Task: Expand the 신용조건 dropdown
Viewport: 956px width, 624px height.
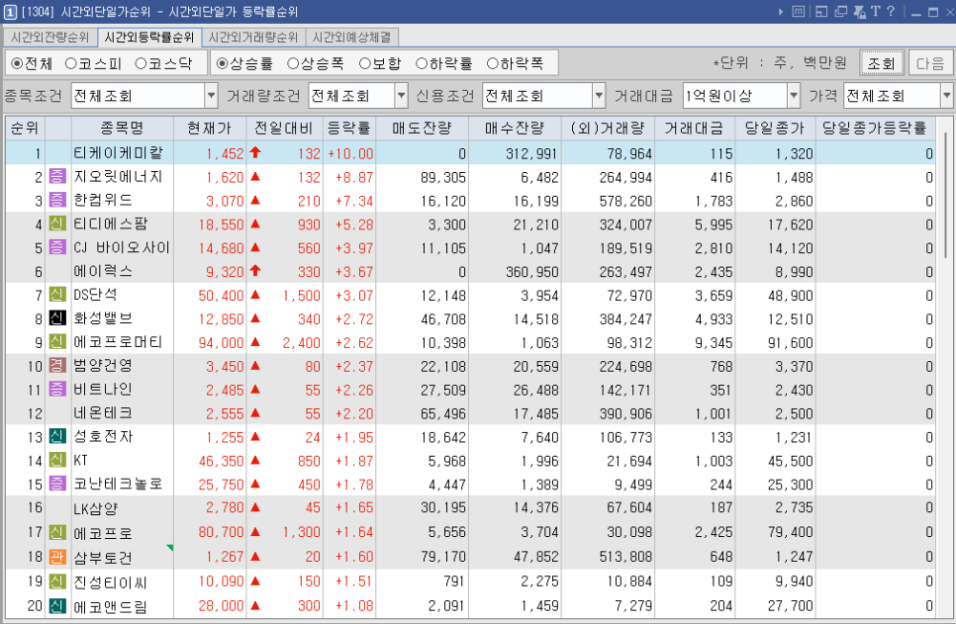Action: (598, 97)
